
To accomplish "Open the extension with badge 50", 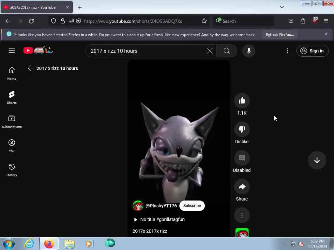I will (315, 21).
